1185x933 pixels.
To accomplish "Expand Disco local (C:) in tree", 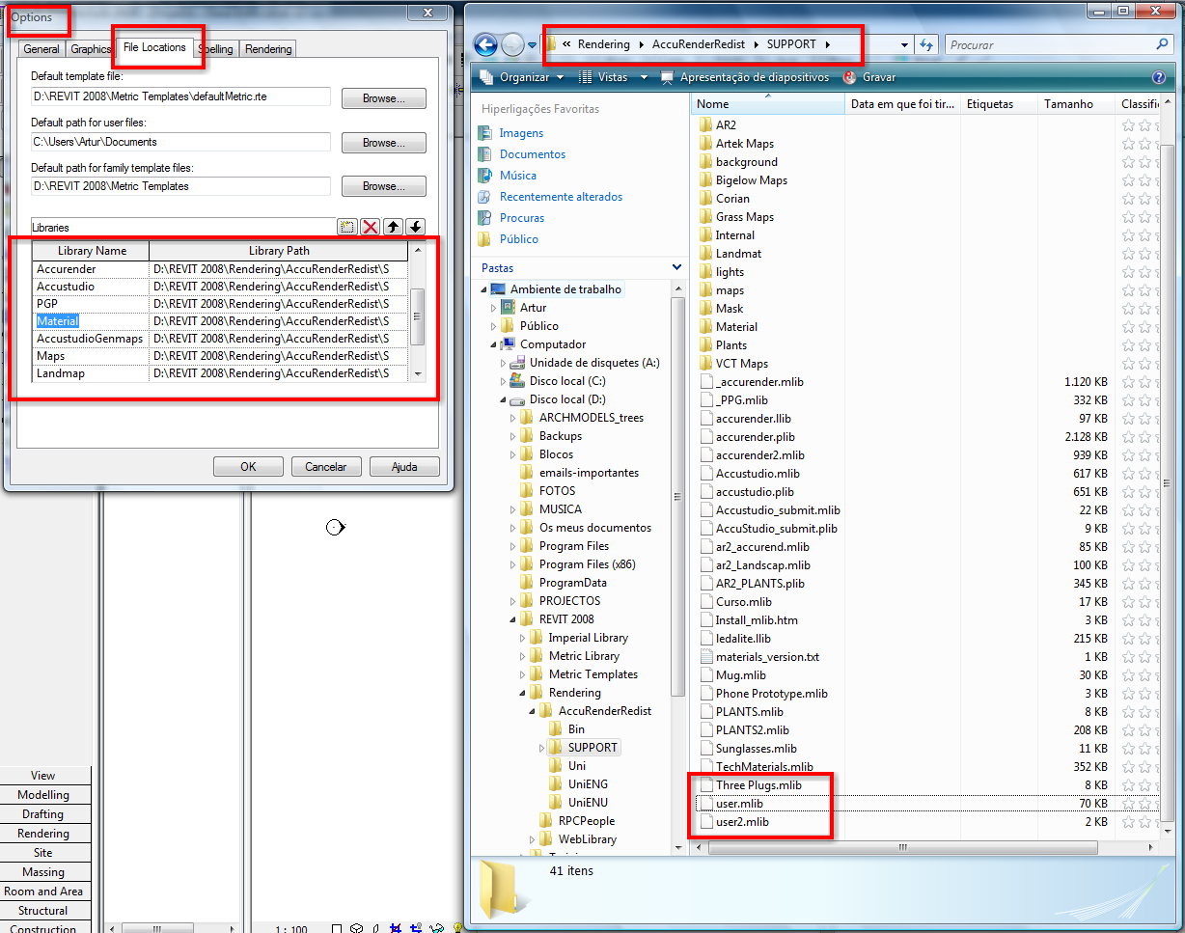I will click(504, 381).
